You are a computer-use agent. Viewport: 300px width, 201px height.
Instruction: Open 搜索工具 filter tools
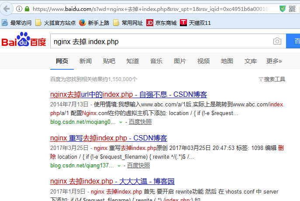point(272,79)
